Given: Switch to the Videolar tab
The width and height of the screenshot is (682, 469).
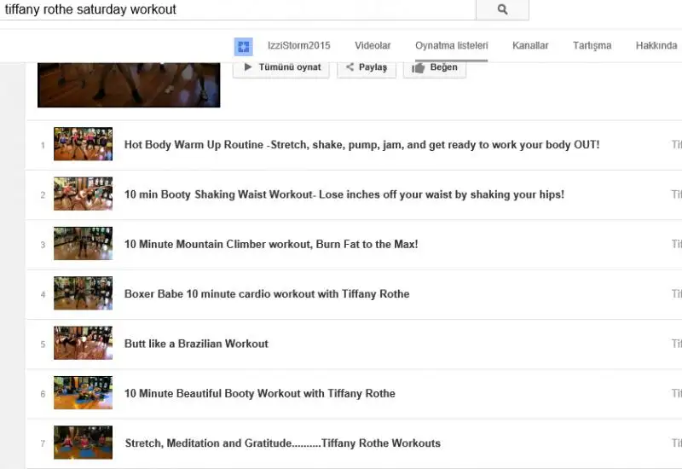Looking at the screenshot, I should click(373, 46).
